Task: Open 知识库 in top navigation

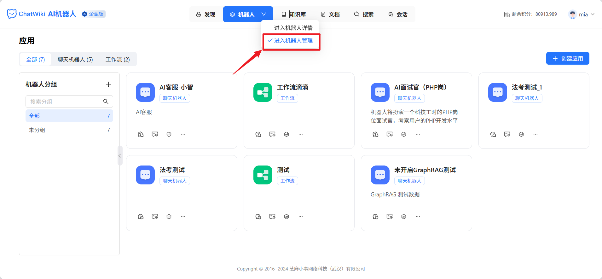Action: pos(294,15)
